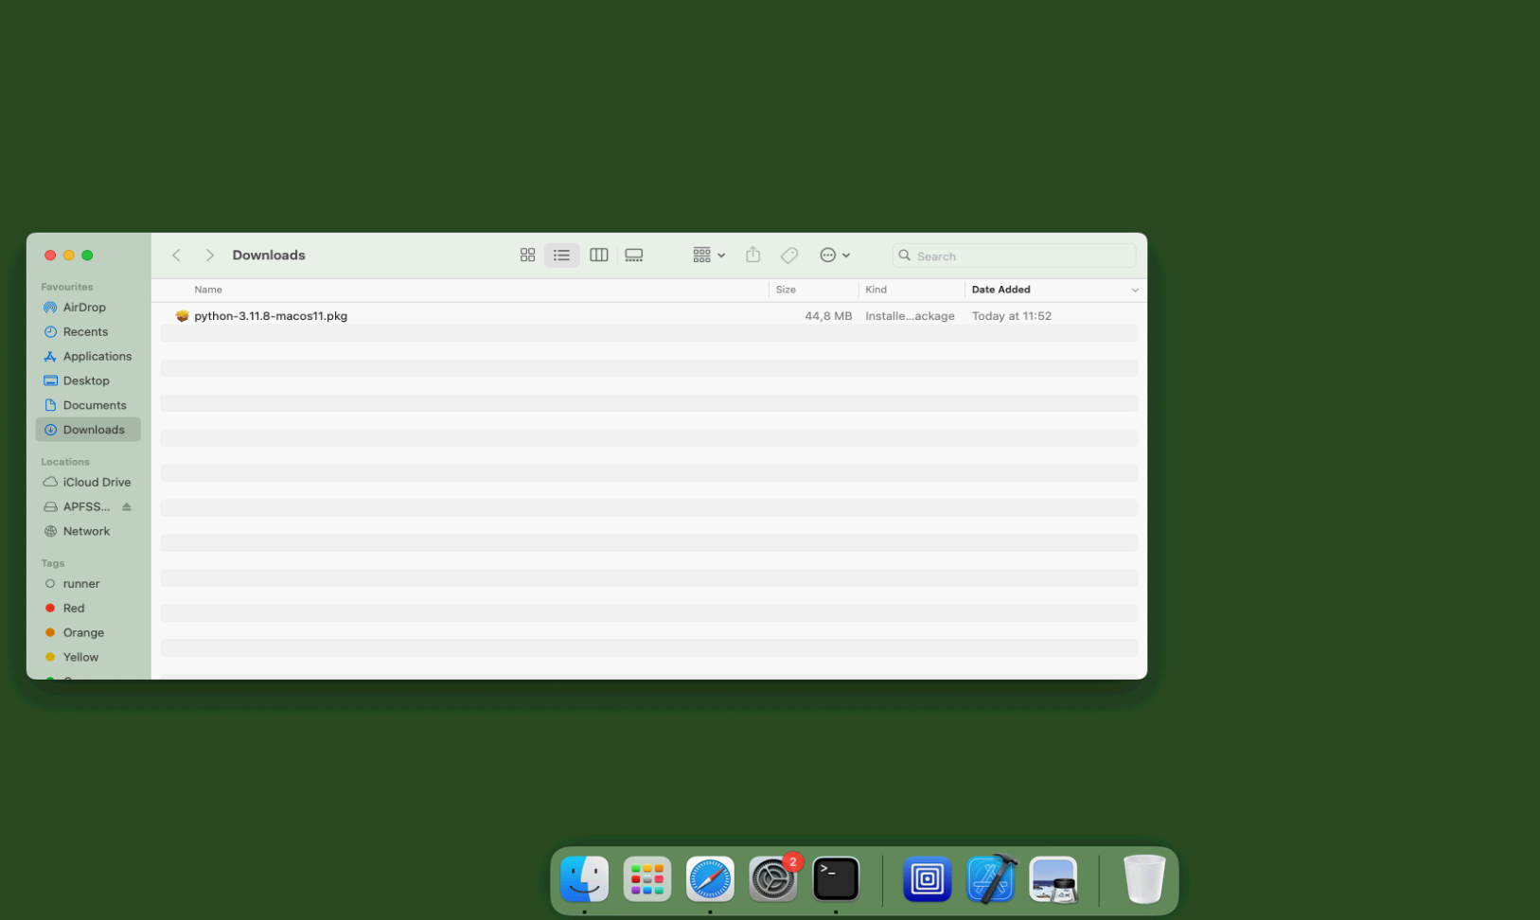Open System Settings from the Dock
The width and height of the screenshot is (1540, 920).
tap(772, 879)
